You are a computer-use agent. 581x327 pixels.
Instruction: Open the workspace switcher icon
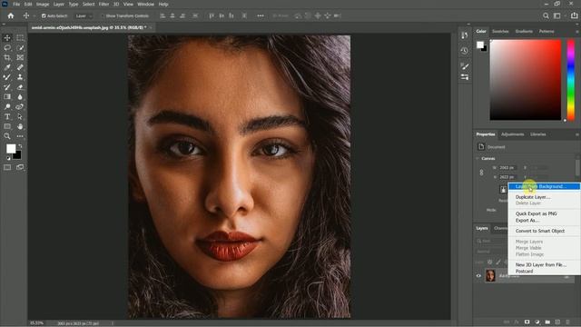tap(557, 16)
